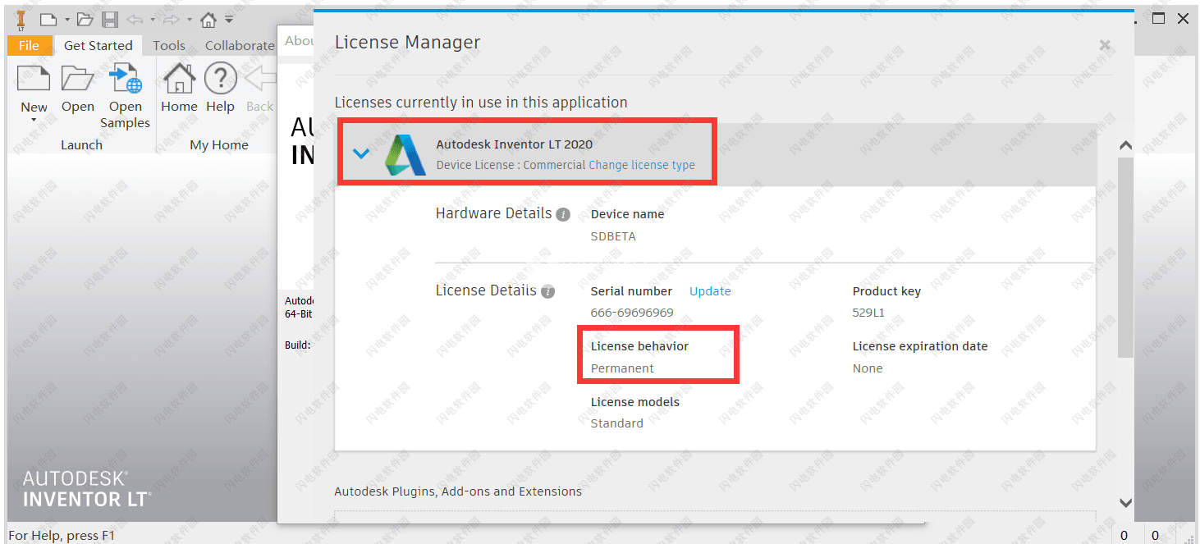This screenshot has width=1200, height=544.
Task: Switch to the Tools tab
Action: (169, 45)
